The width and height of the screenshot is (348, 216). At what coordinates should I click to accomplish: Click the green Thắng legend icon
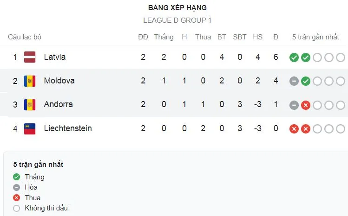pos(17,177)
